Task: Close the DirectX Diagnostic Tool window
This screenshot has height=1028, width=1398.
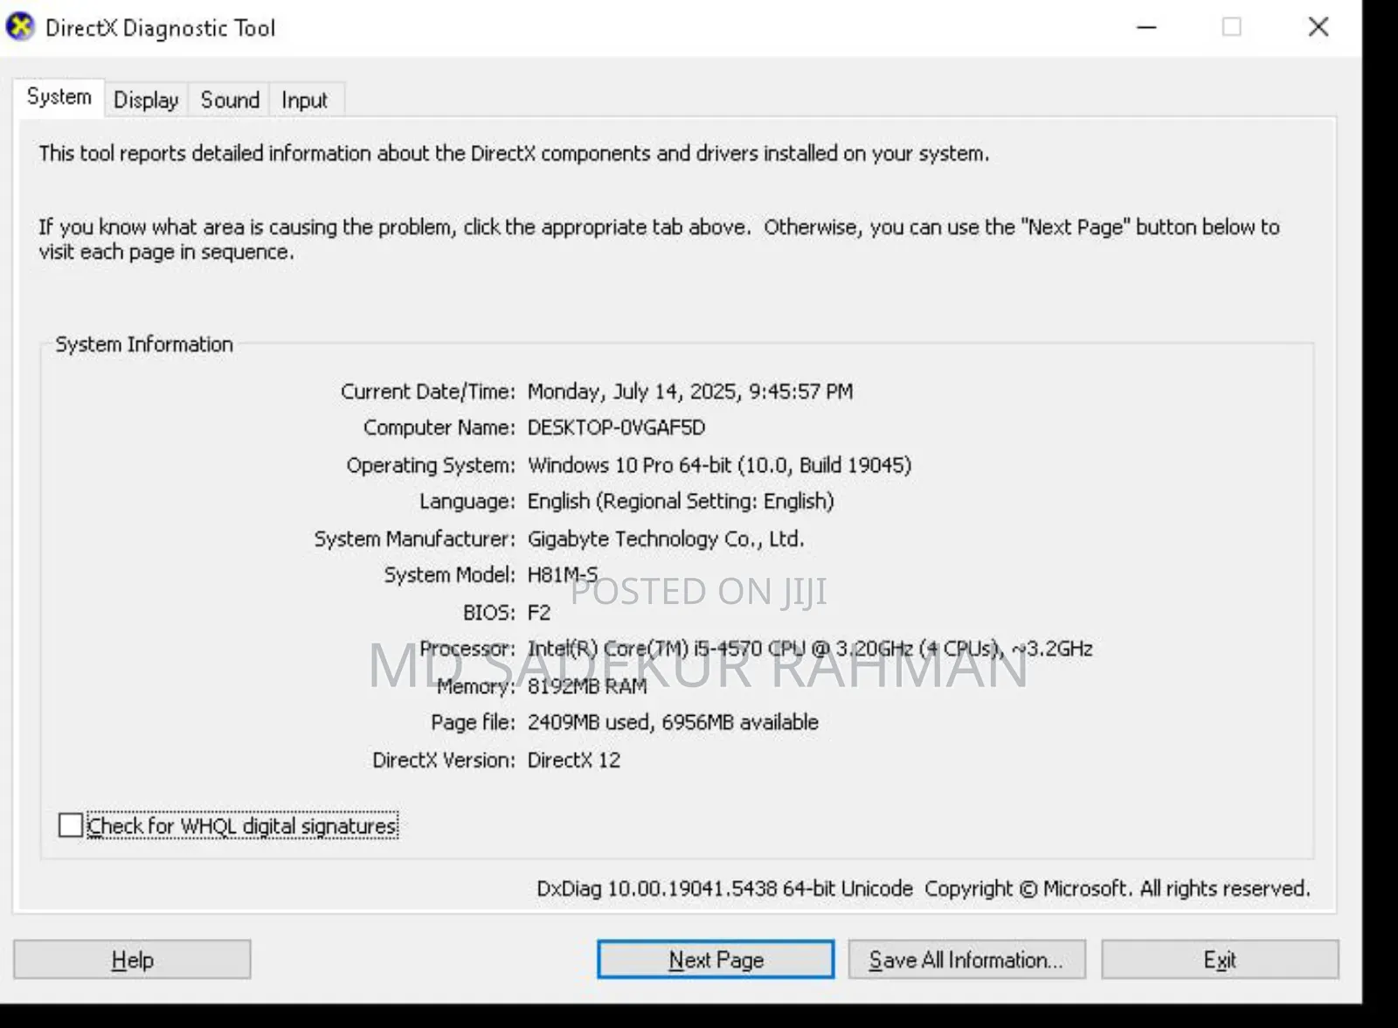Action: tap(1318, 27)
